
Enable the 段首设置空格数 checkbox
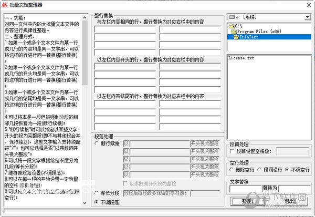click(232, 151)
